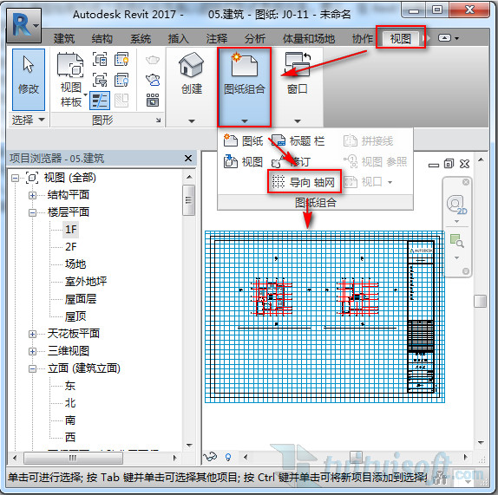This screenshot has height=495, width=498.
Task: Toggle the glasses icon in the view bar
Action: pyautogui.click(x=210, y=457)
